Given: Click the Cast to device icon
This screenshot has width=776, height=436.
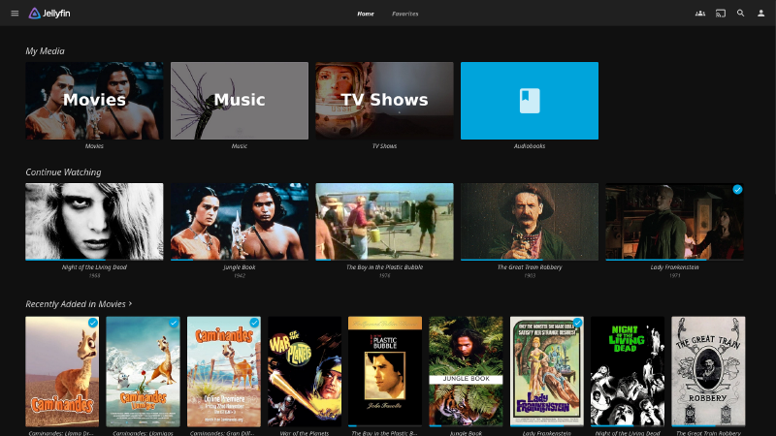Looking at the screenshot, I should click(x=721, y=14).
